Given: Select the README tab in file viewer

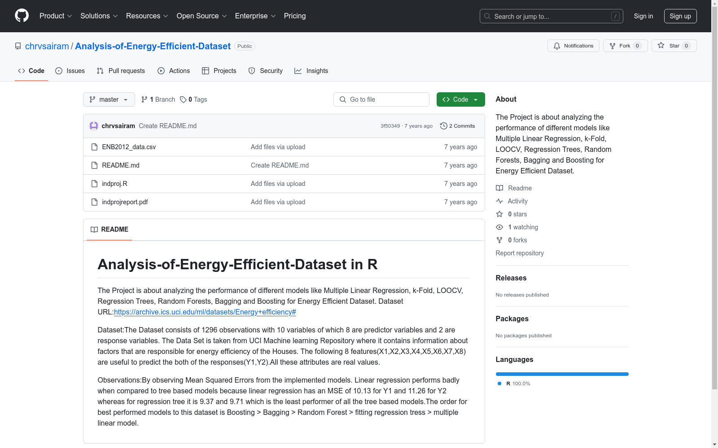Looking at the screenshot, I should pyautogui.click(x=109, y=229).
